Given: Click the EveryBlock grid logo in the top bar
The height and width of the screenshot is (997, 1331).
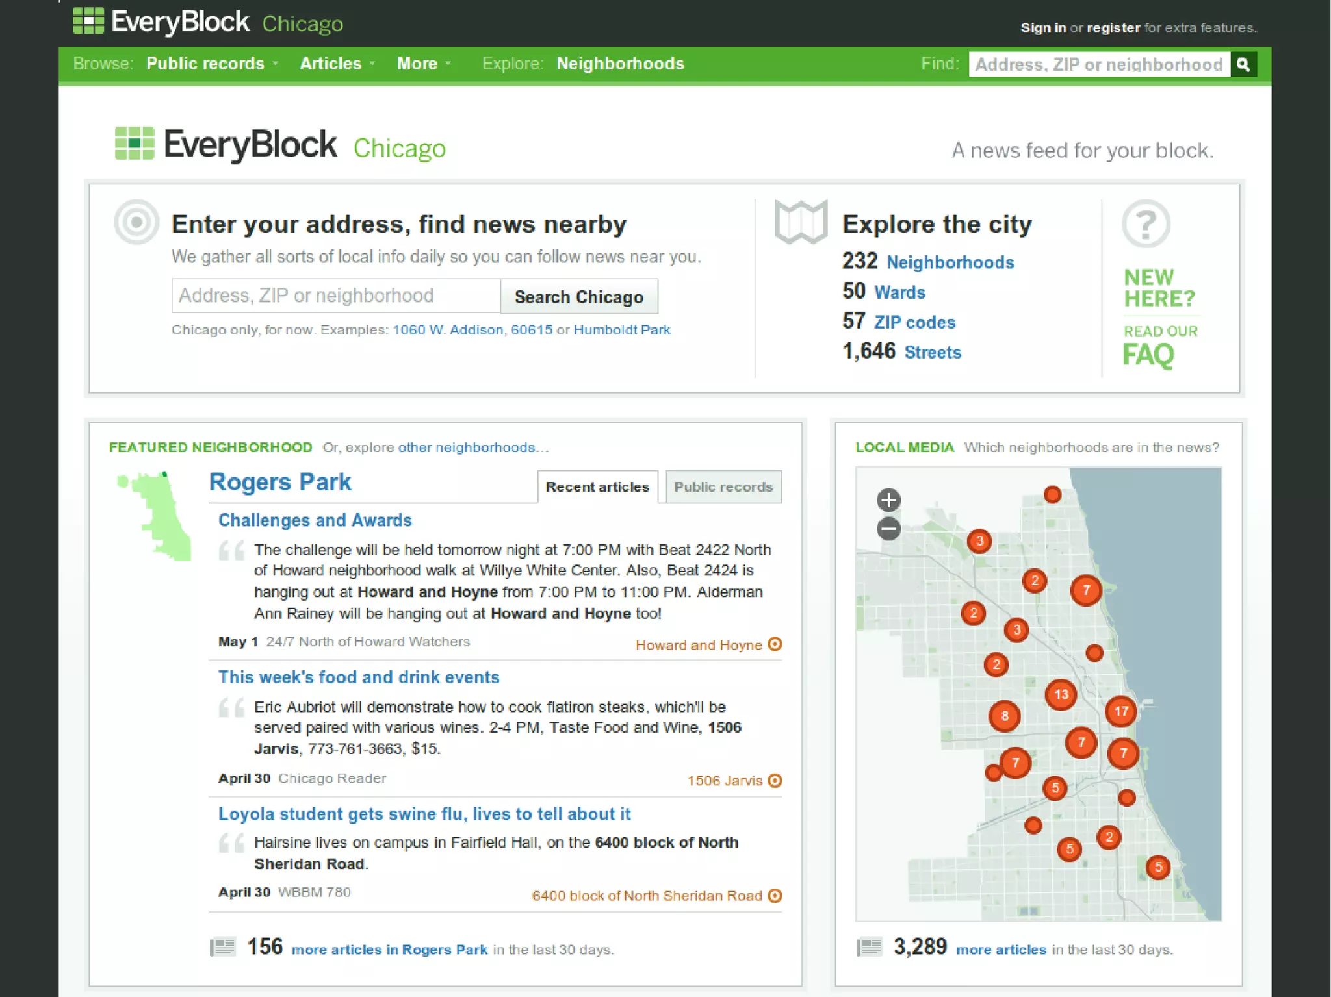Looking at the screenshot, I should (x=88, y=21).
